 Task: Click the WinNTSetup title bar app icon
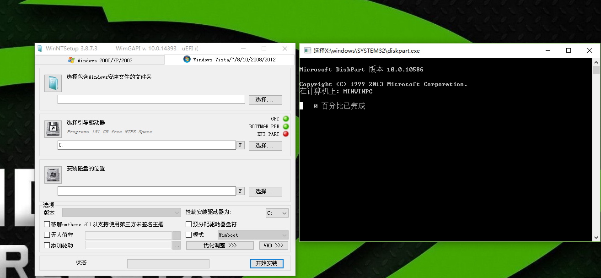(x=40, y=49)
